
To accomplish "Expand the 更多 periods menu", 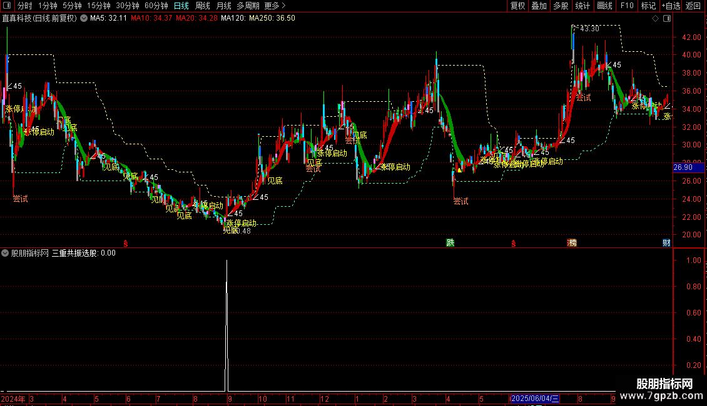I will click(275, 6).
